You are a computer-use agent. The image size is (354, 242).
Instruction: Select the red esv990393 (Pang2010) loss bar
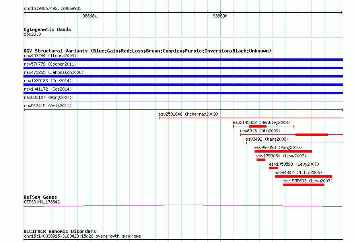point(283,151)
